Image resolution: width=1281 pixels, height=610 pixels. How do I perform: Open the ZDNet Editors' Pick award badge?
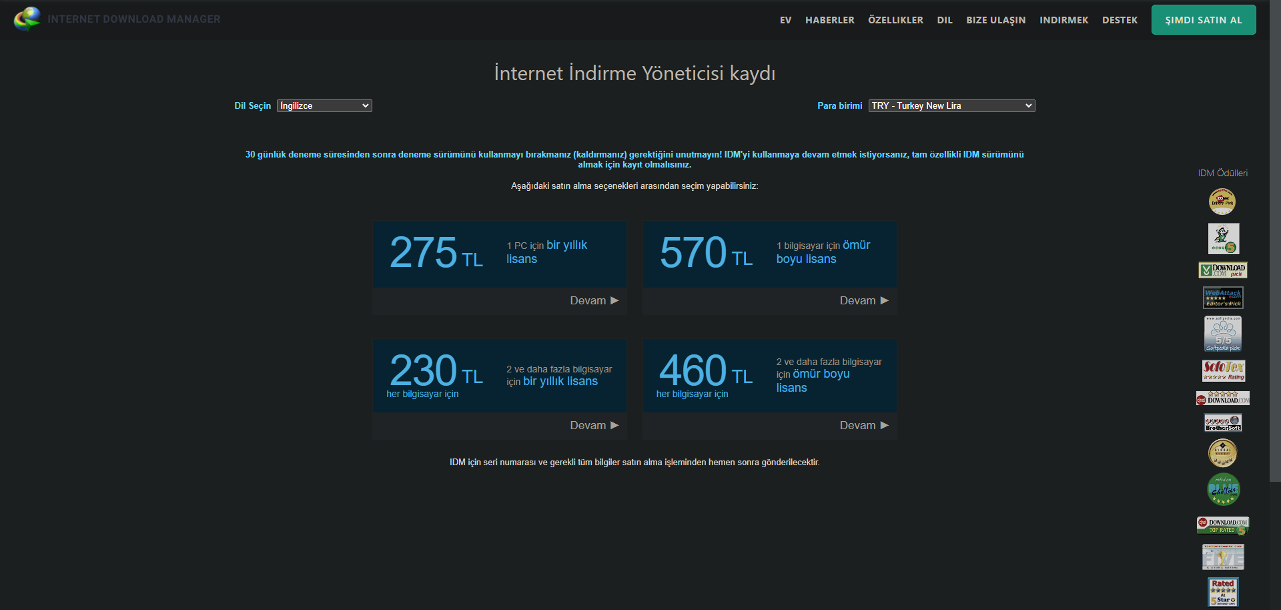pos(1222,202)
